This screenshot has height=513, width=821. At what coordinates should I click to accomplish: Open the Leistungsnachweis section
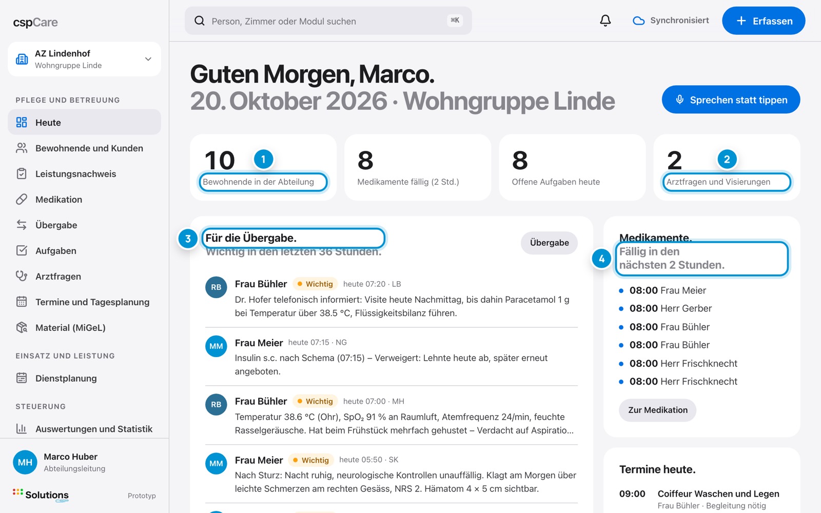click(x=84, y=173)
